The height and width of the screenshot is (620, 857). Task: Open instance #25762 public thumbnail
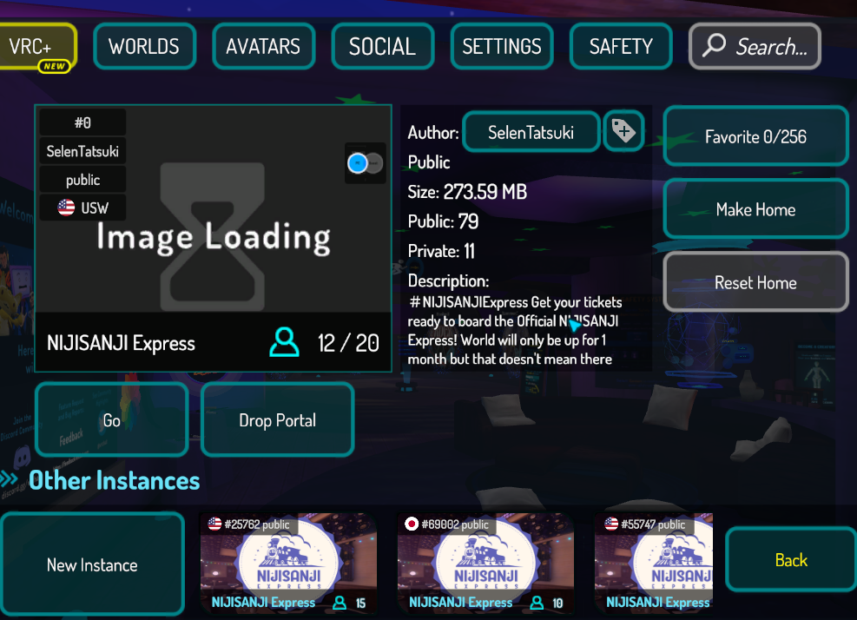click(x=288, y=564)
